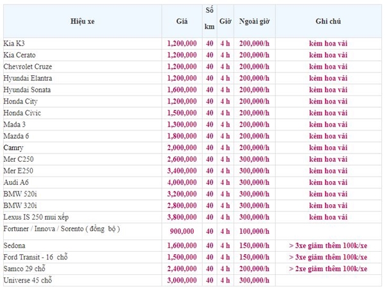385x289 pixels.
Task: Click the Sedona note '> 3xe giảm thêm 100k/xe'
Action: (x=329, y=245)
